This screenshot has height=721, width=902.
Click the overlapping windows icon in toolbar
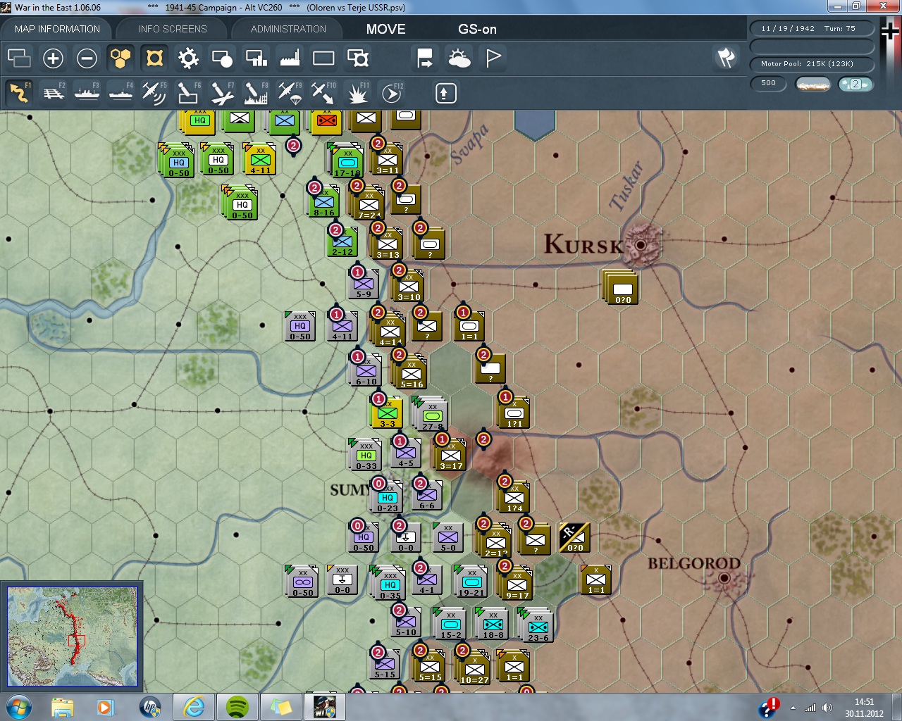click(x=19, y=58)
